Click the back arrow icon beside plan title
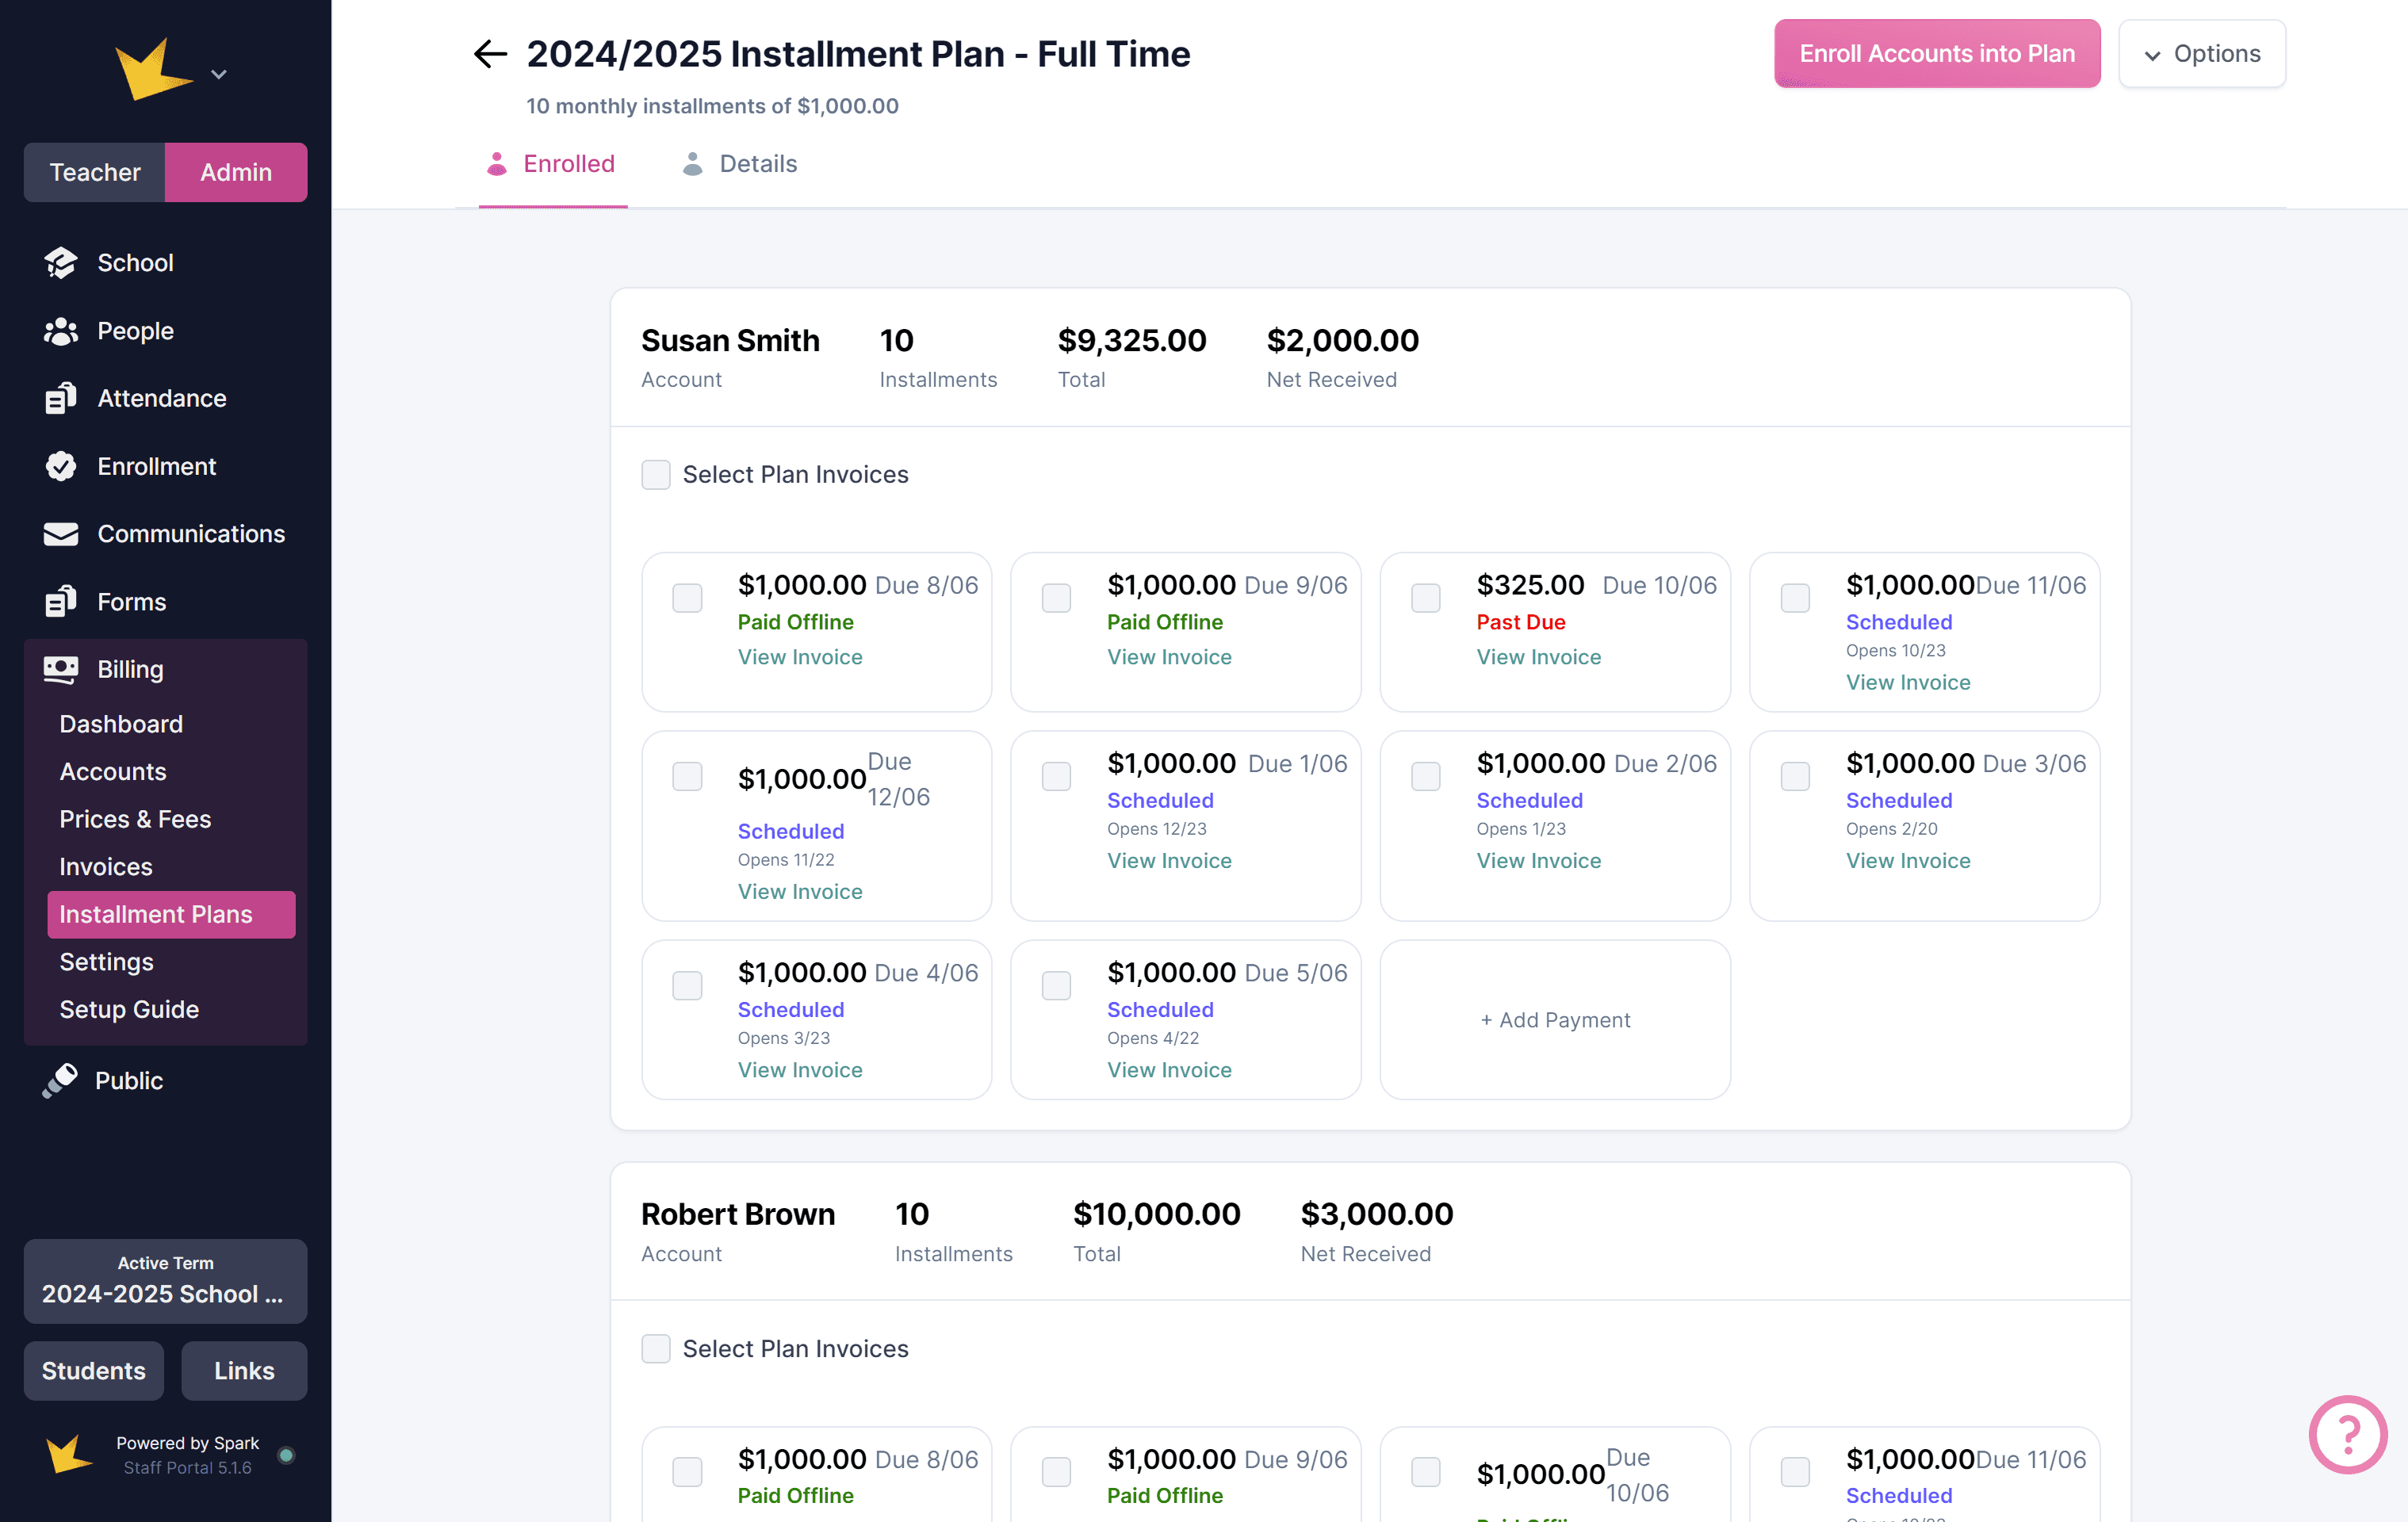 tap(490, 54)
